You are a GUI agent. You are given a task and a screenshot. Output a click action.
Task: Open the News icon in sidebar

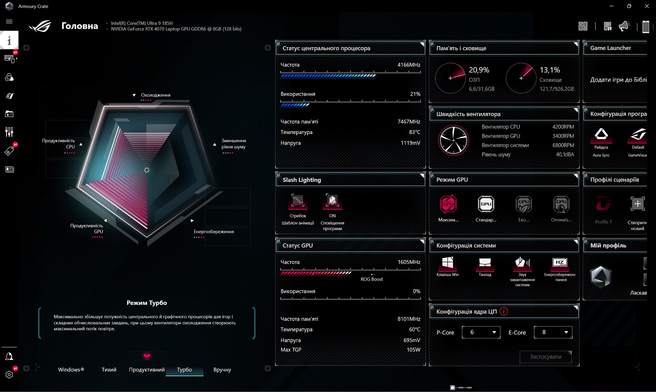point(9,169)
